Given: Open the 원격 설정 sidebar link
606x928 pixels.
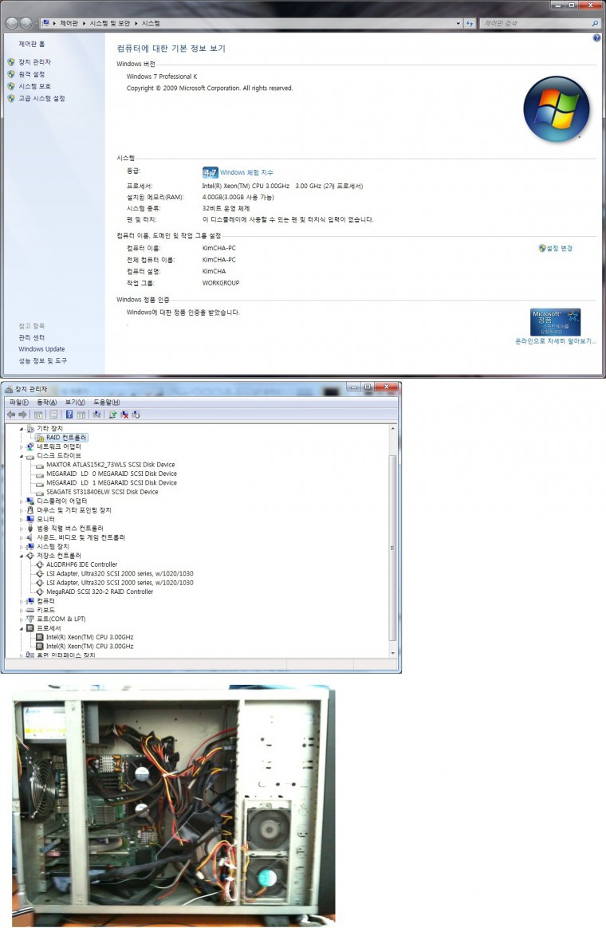Looking at the screenshot, I should click(x=31, y=74).
